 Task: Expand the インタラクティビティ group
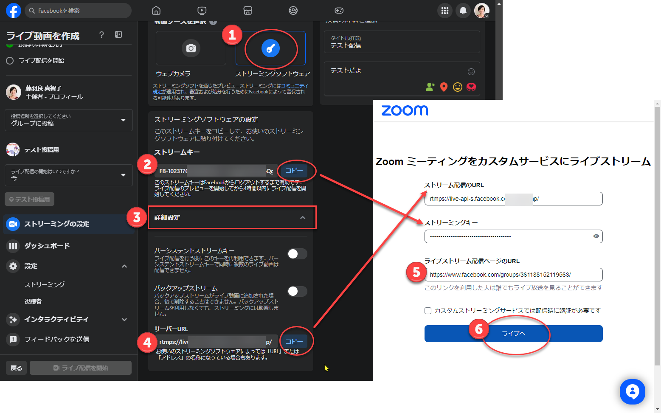point(124,320)
